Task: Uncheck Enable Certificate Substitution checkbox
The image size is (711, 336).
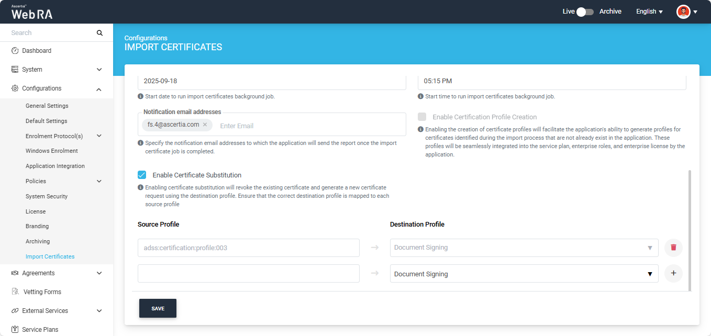Action: click(142, 175)
